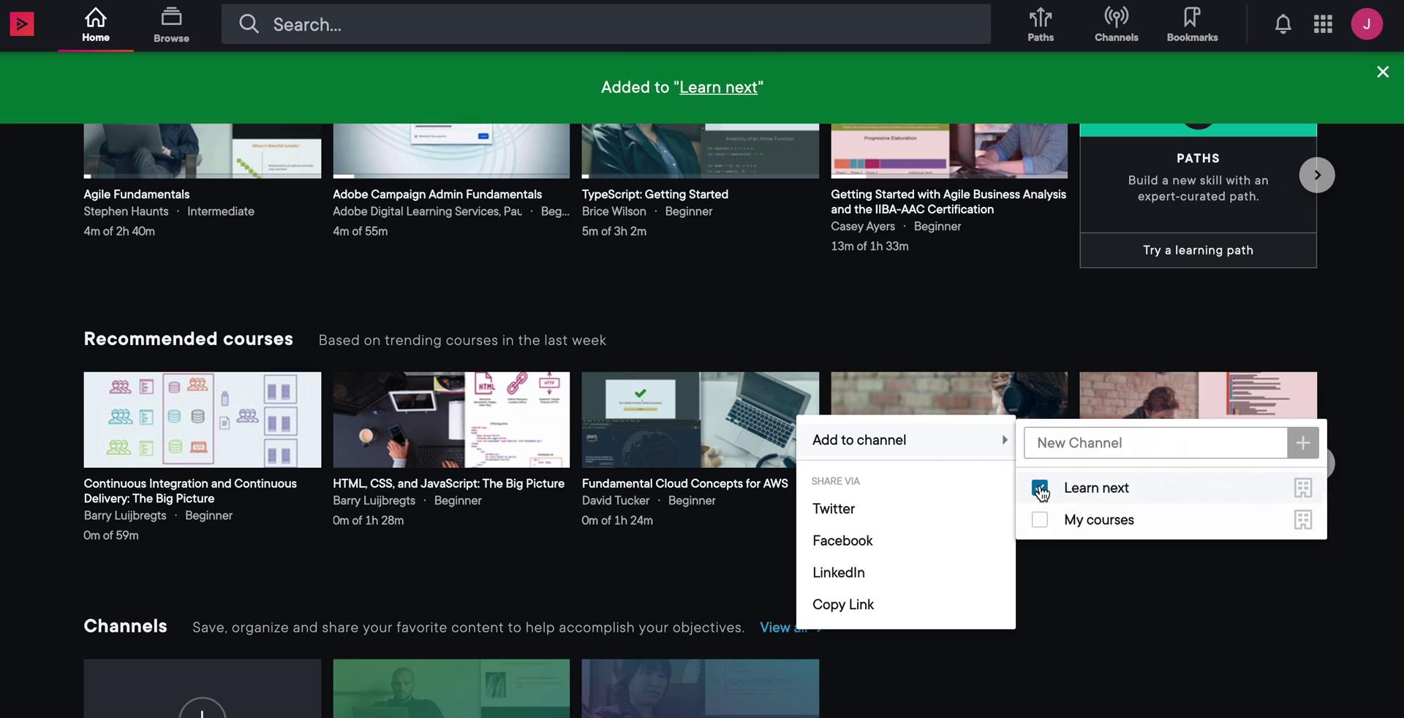Viewport: 1404px width, 718px height.
Task: Click TypeScript course thumbnail
Action: [700, 151]
